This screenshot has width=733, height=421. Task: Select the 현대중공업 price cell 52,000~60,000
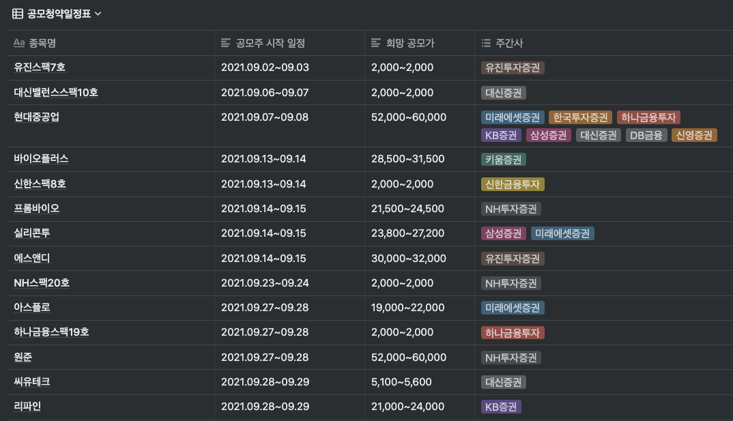(x=420, y=126)
